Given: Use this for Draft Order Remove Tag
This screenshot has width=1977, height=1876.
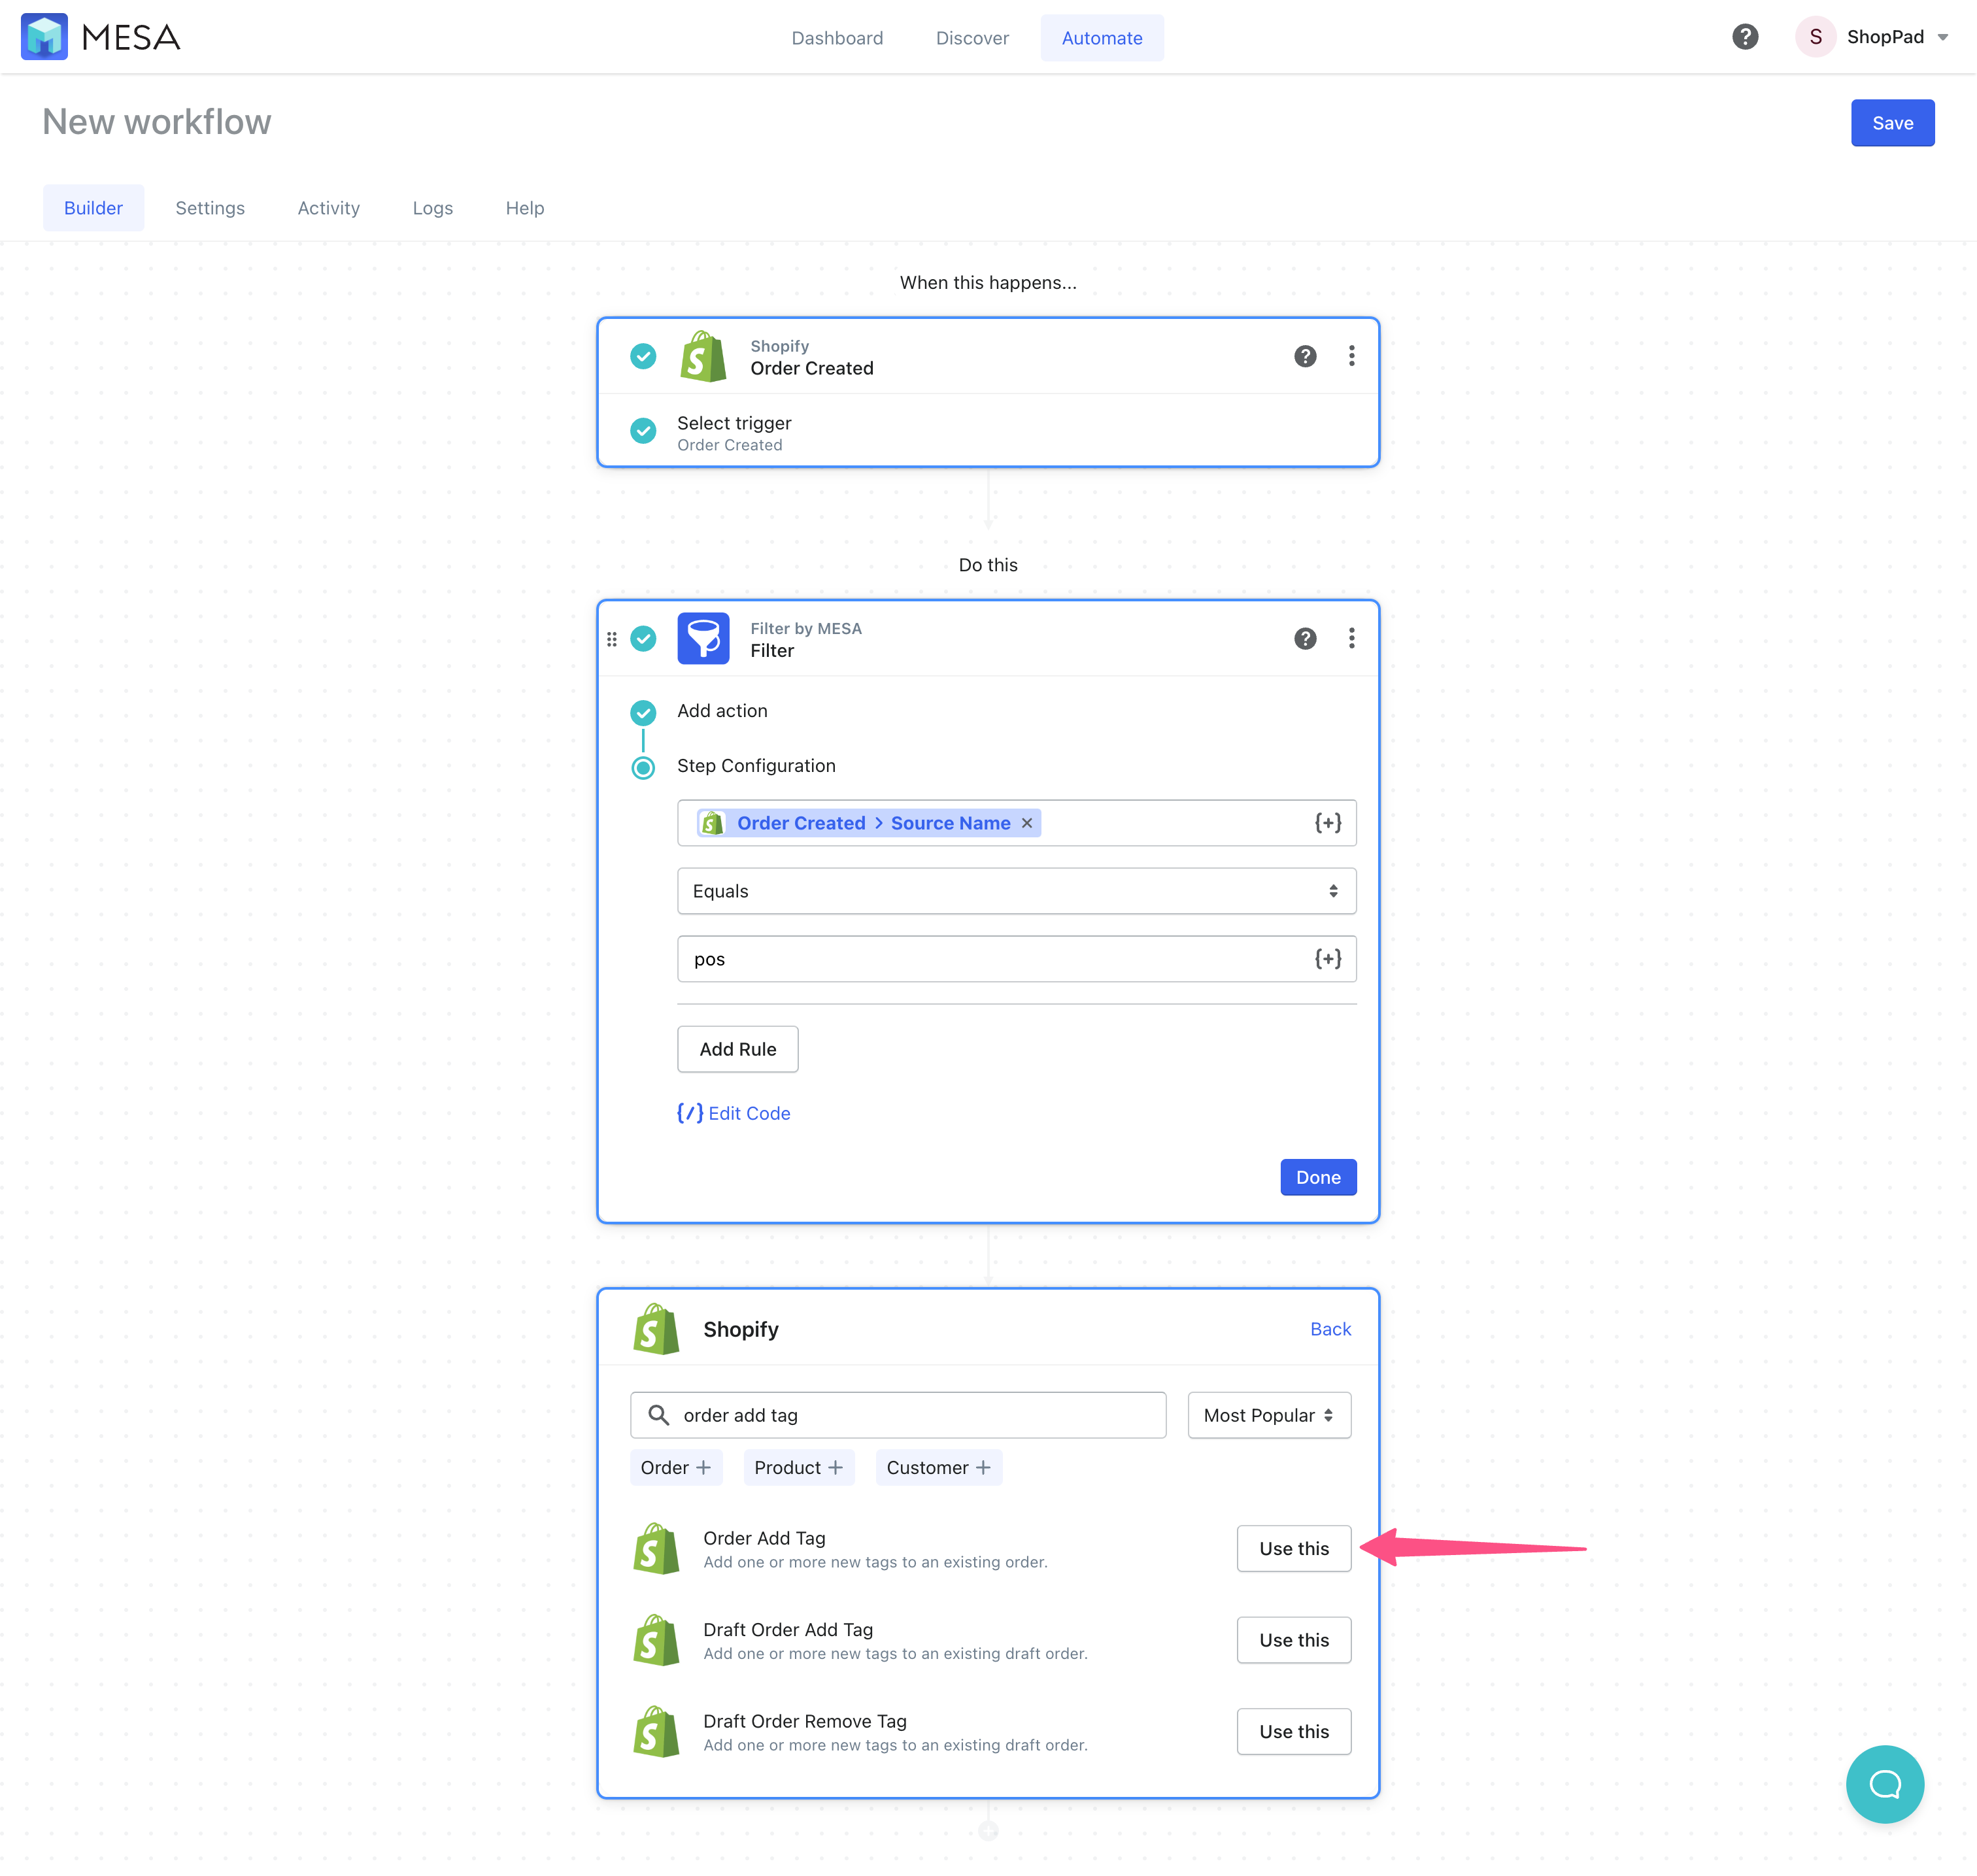Looking at the screenshot, I should pyautogui.click(x=1293, y=1732).
